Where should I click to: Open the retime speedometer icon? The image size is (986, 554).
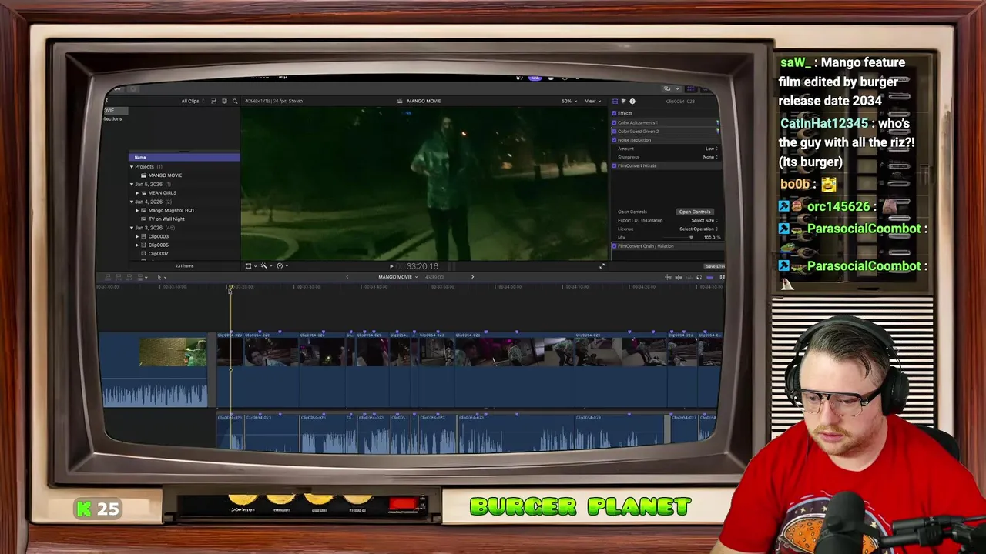point(280,265)
